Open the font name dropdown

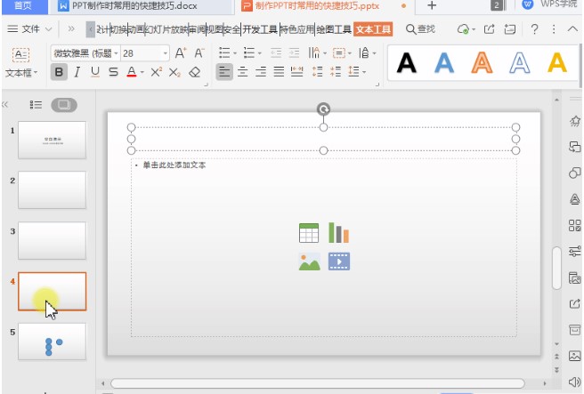coord(117,53)
